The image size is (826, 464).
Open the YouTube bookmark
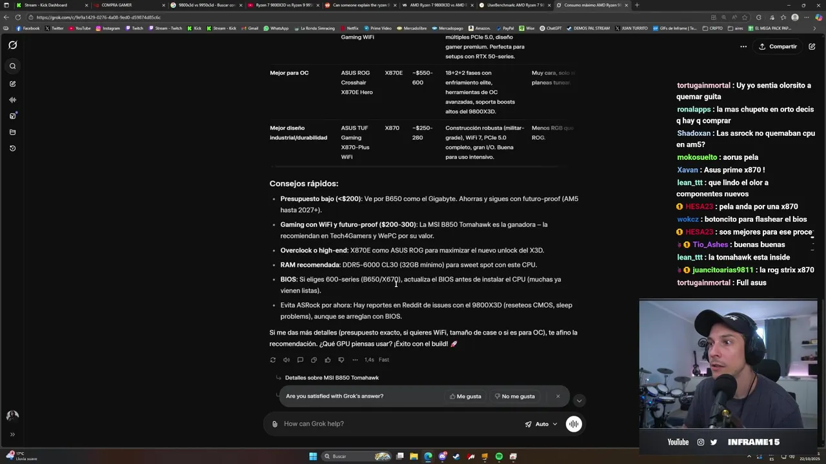pyautogui.click(x=80, y=28)
